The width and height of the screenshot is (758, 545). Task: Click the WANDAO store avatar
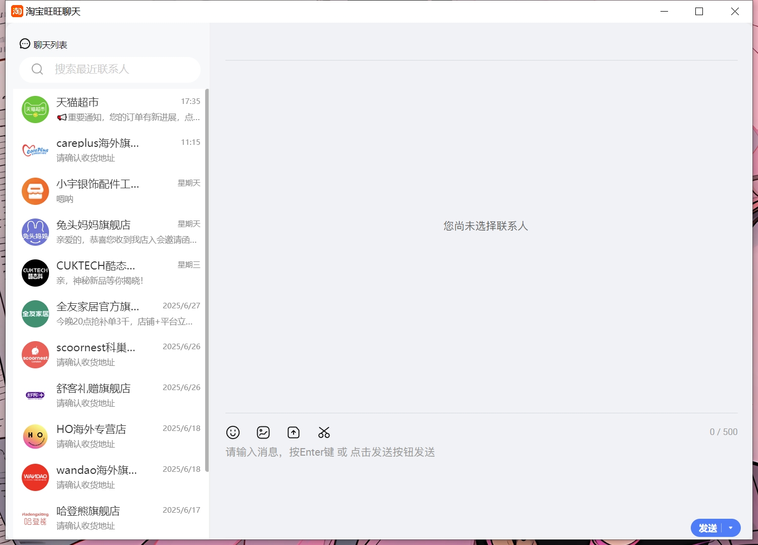click(x=35, y=477)
